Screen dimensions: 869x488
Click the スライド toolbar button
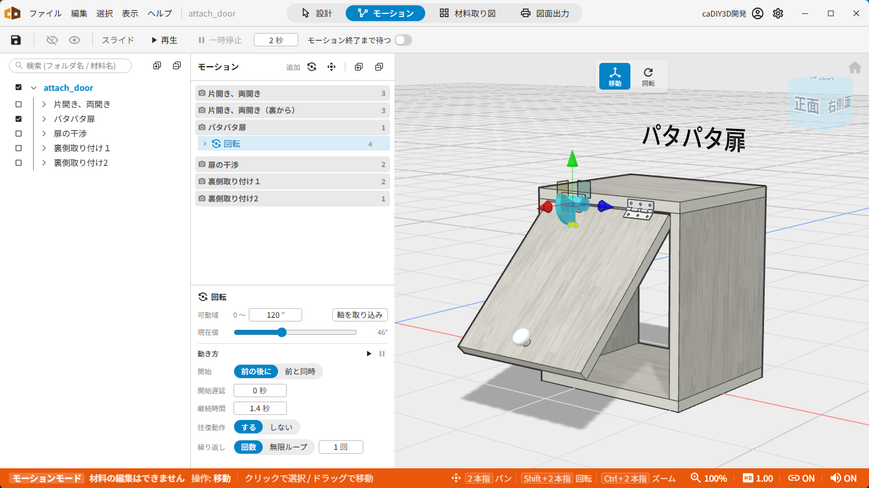coord(118,40)
